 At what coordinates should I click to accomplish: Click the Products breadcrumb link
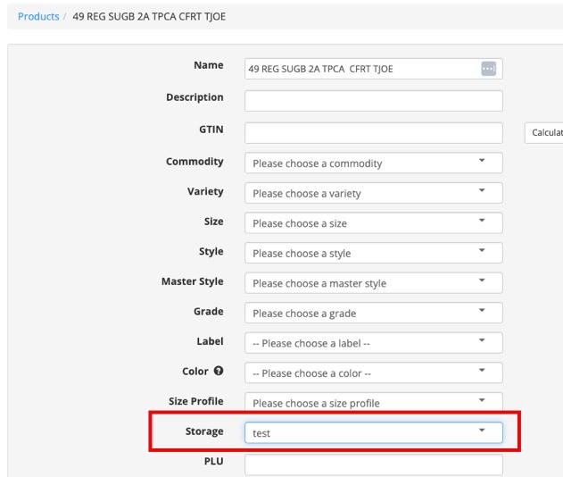tap(38, 16)
